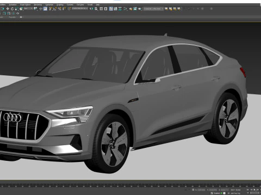Click the X coordinate field
The image size is (261, 195).
coord(201,190)
